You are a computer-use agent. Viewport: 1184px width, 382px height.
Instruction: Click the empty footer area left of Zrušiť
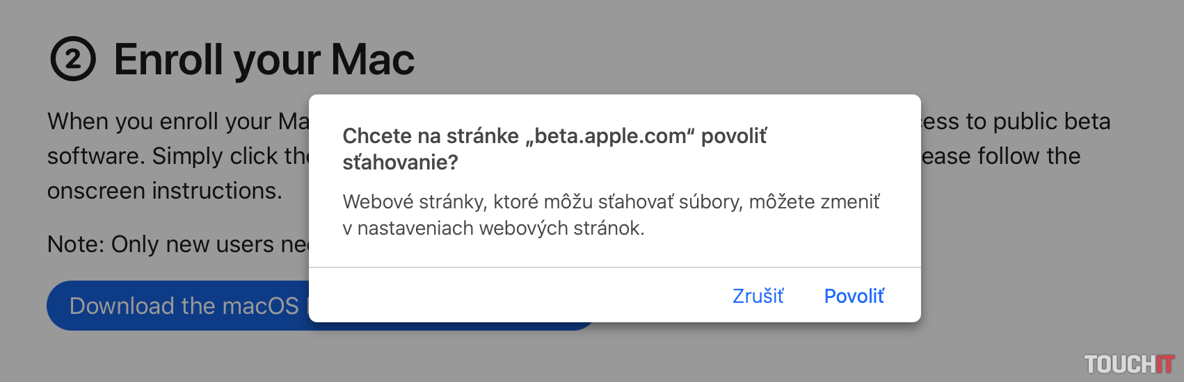515,297
